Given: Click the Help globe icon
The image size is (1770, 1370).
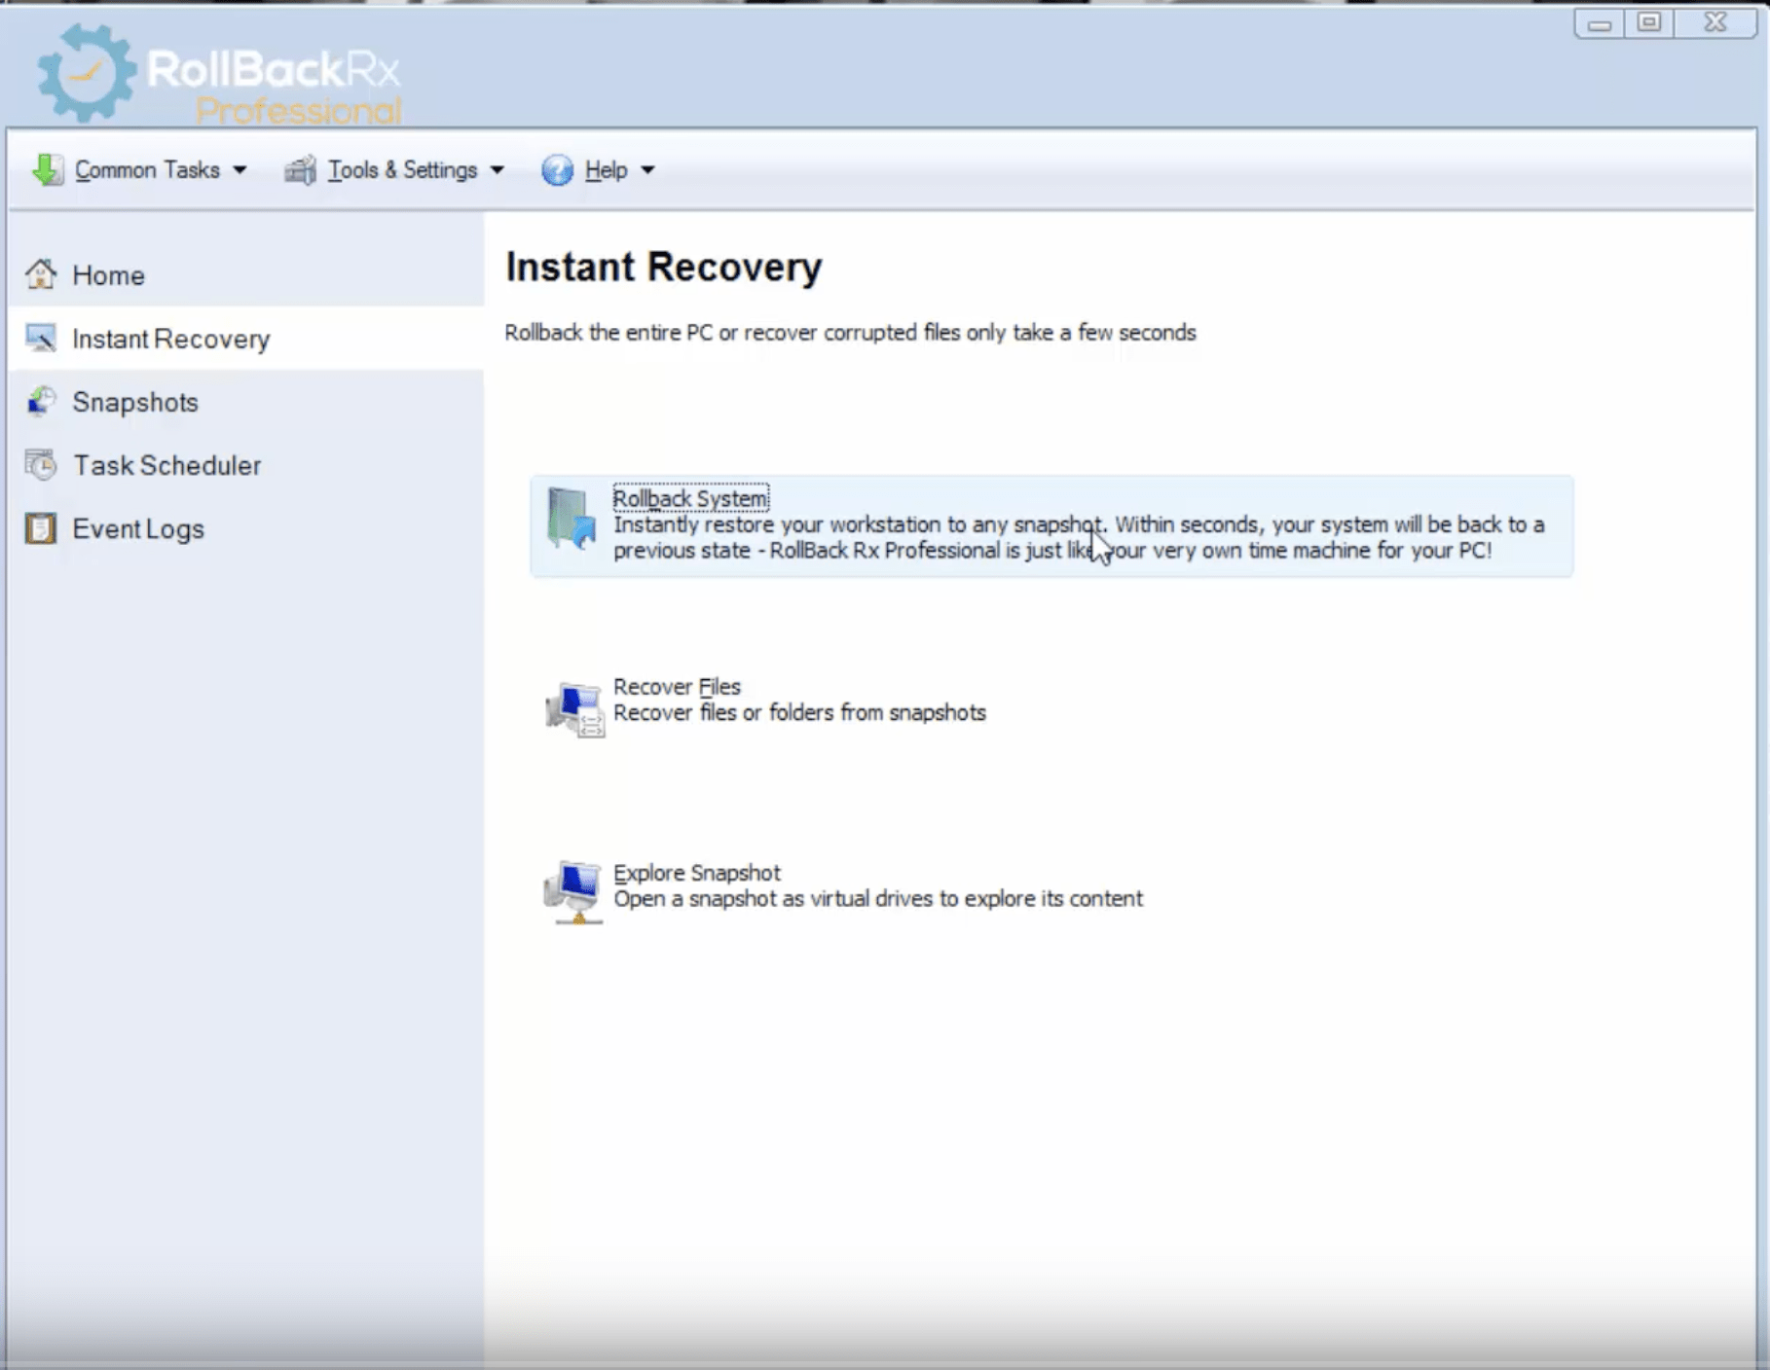Looking at the screenshot, I should (556, 169).
